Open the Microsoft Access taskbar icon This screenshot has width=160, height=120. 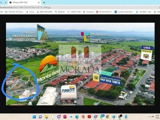coord(65,117)
